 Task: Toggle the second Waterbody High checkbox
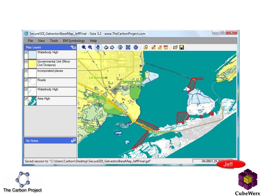[26, 89]
